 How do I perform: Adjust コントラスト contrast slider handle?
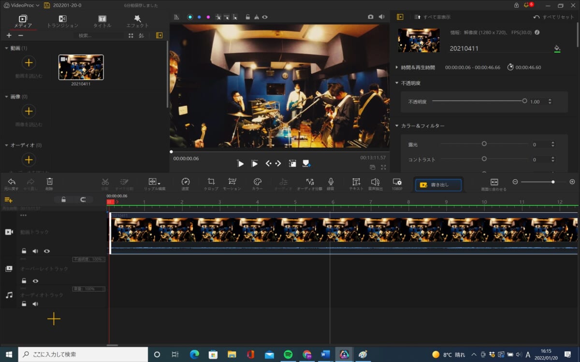(484, 159)
